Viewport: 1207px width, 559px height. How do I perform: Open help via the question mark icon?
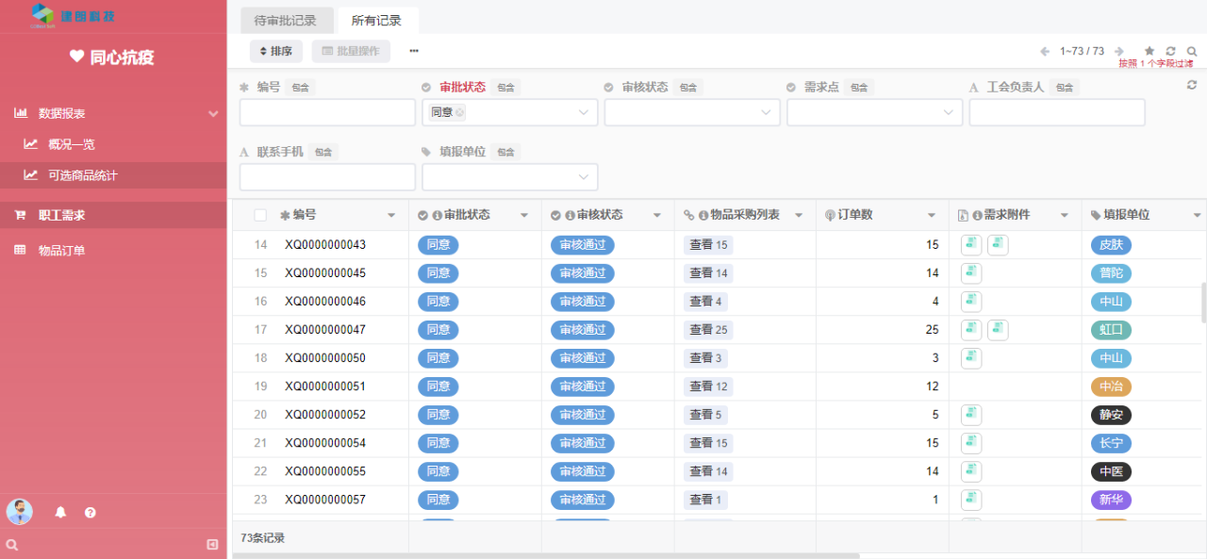[x=91, y=512]
